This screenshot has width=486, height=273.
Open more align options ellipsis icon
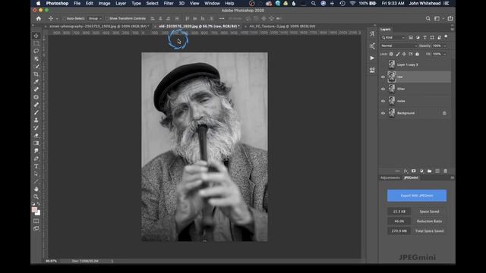tap(222, 18)
